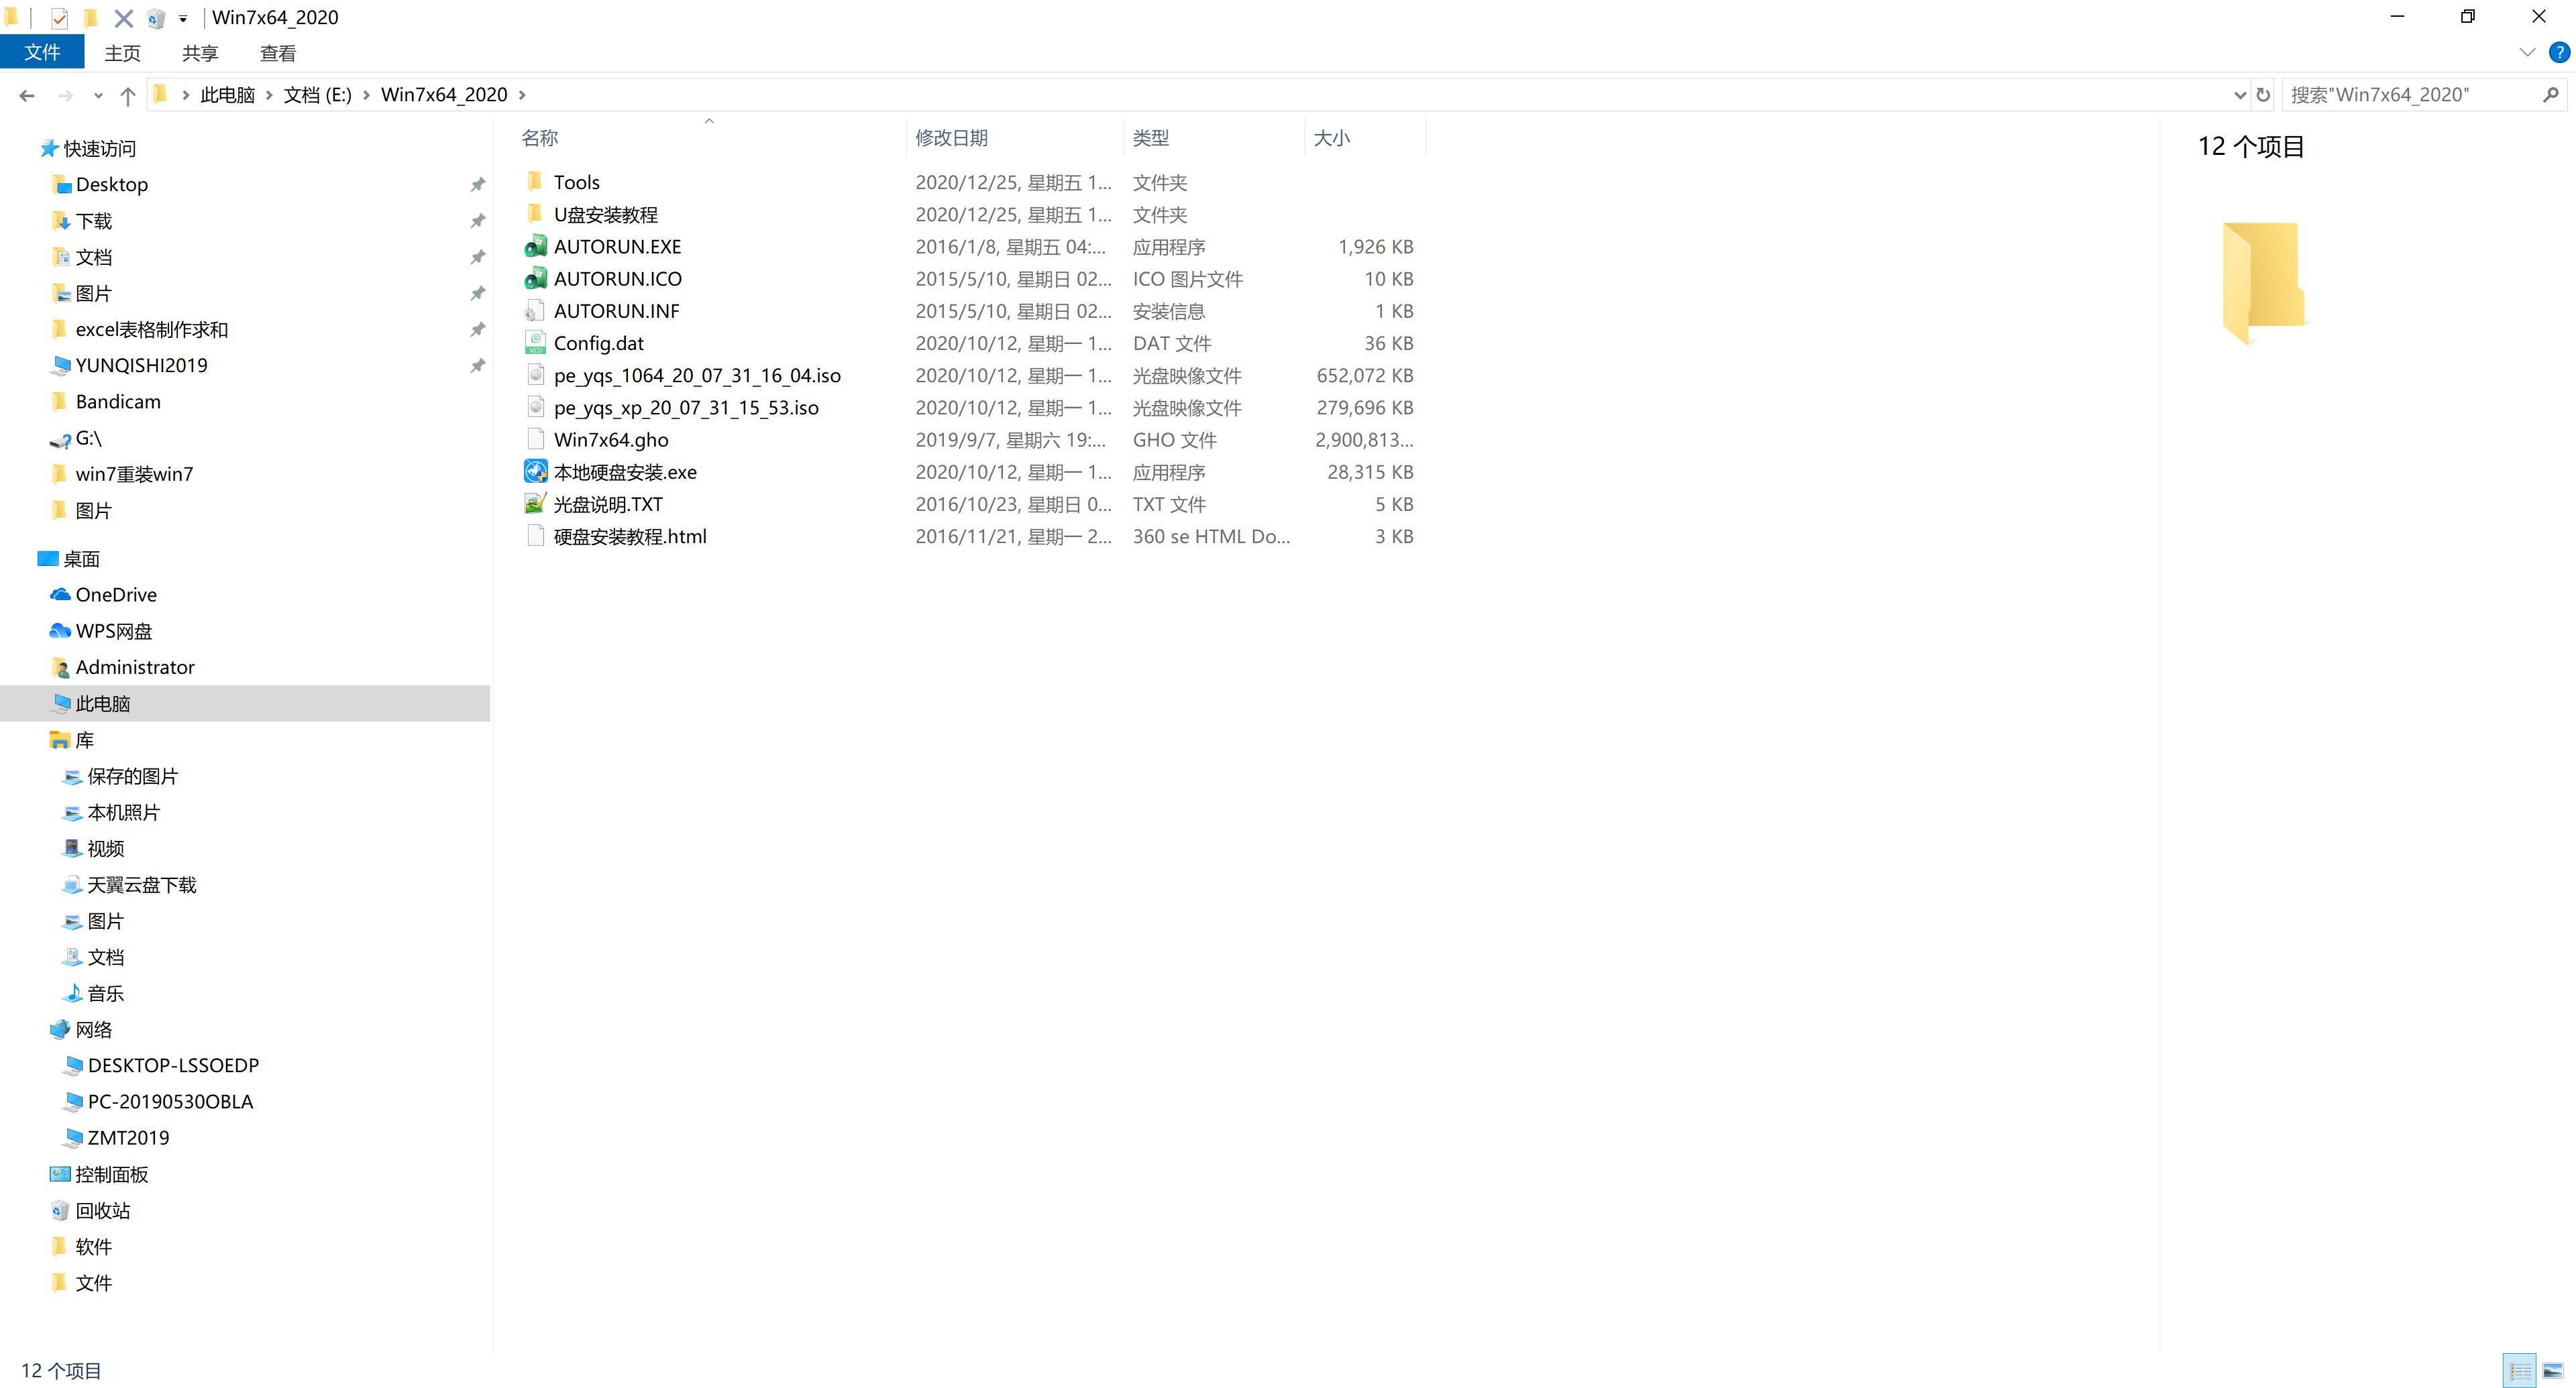Open the Tools folder

point(578,181)
